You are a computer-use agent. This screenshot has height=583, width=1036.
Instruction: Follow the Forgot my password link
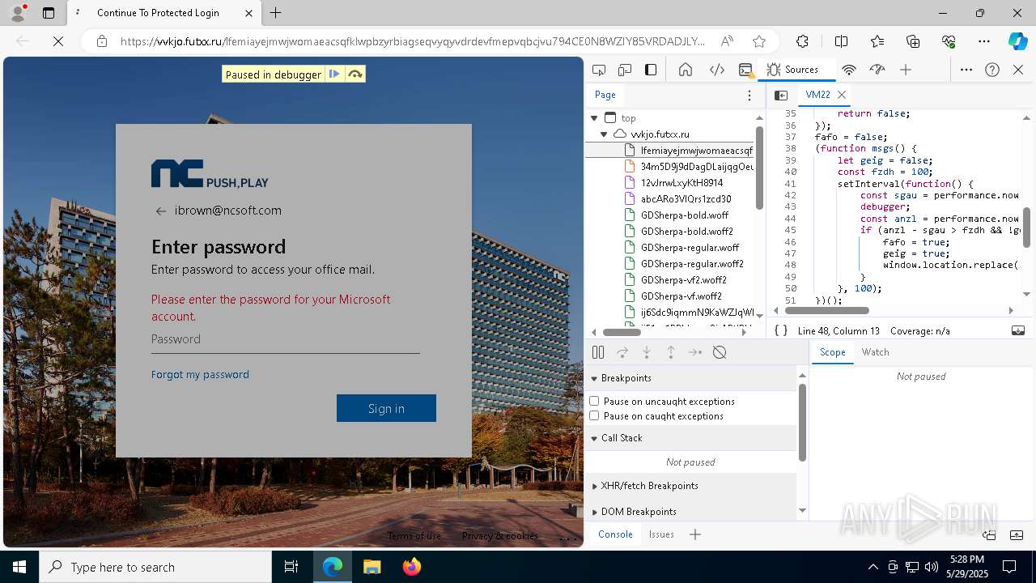(x=200, y=374)
